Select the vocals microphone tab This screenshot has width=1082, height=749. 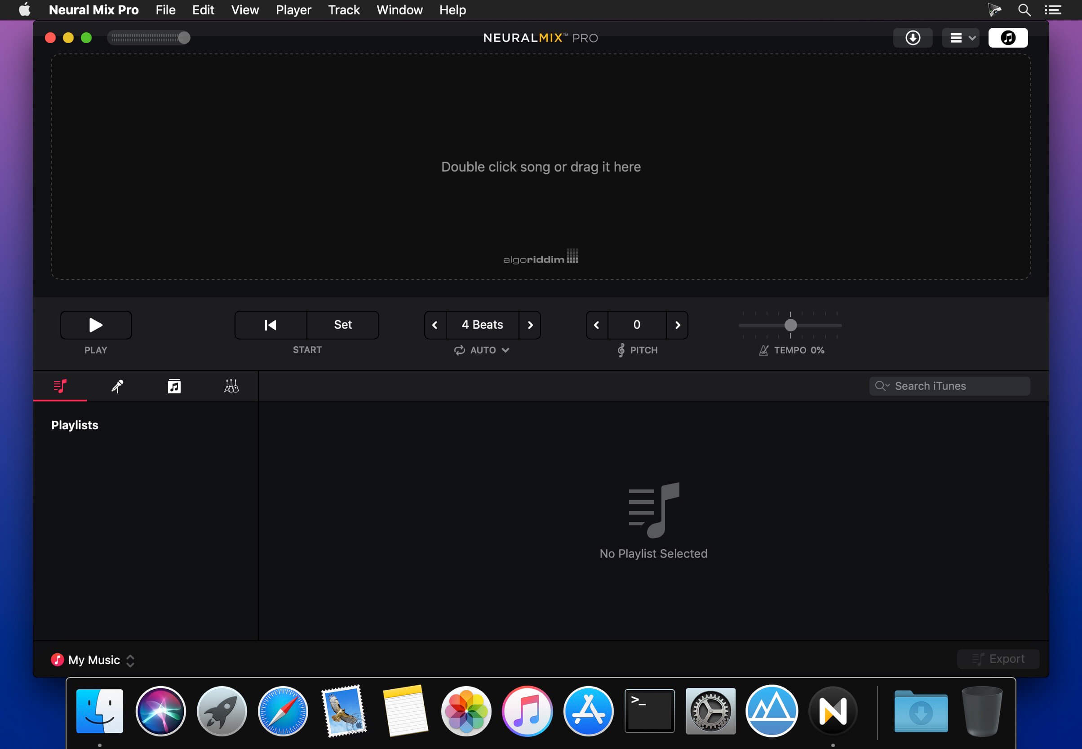pos(117,386)
